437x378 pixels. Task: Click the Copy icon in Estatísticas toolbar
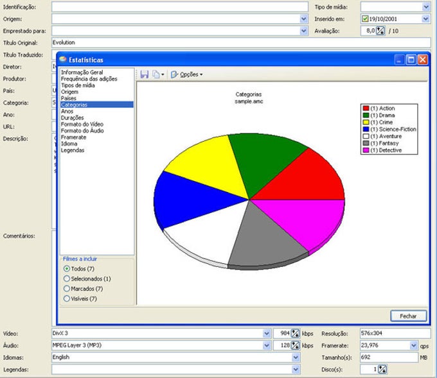pos(156,74)
